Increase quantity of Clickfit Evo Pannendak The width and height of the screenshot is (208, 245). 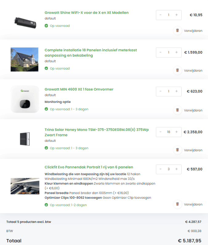(x=176, y=169)
